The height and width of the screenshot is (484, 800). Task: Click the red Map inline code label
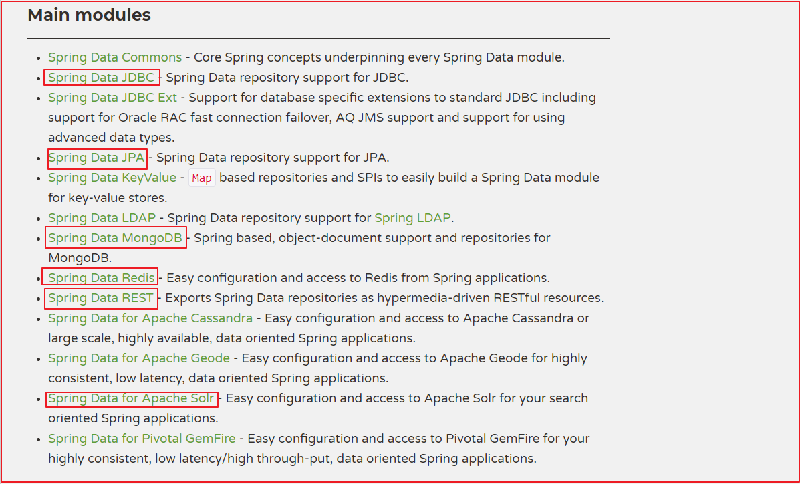(202, 178)
